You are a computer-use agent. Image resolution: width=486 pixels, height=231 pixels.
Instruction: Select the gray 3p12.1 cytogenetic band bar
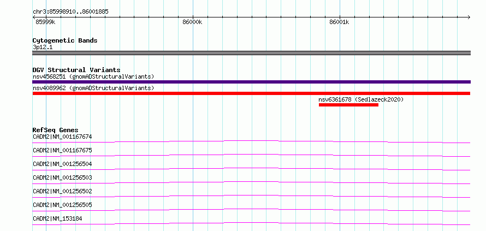[251, 53]
